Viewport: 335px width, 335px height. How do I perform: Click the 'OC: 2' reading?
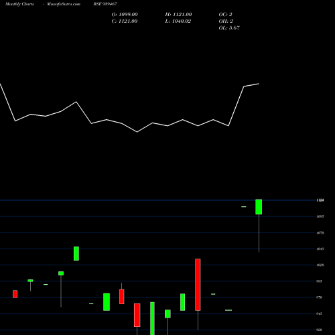[x=226, y=15]
